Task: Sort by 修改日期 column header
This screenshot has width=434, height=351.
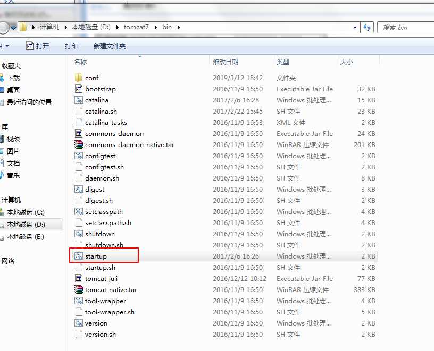Action: 226,62
